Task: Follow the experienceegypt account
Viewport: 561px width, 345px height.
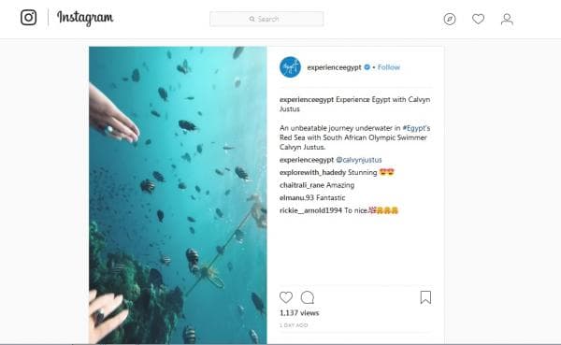Action: (389, 67)
